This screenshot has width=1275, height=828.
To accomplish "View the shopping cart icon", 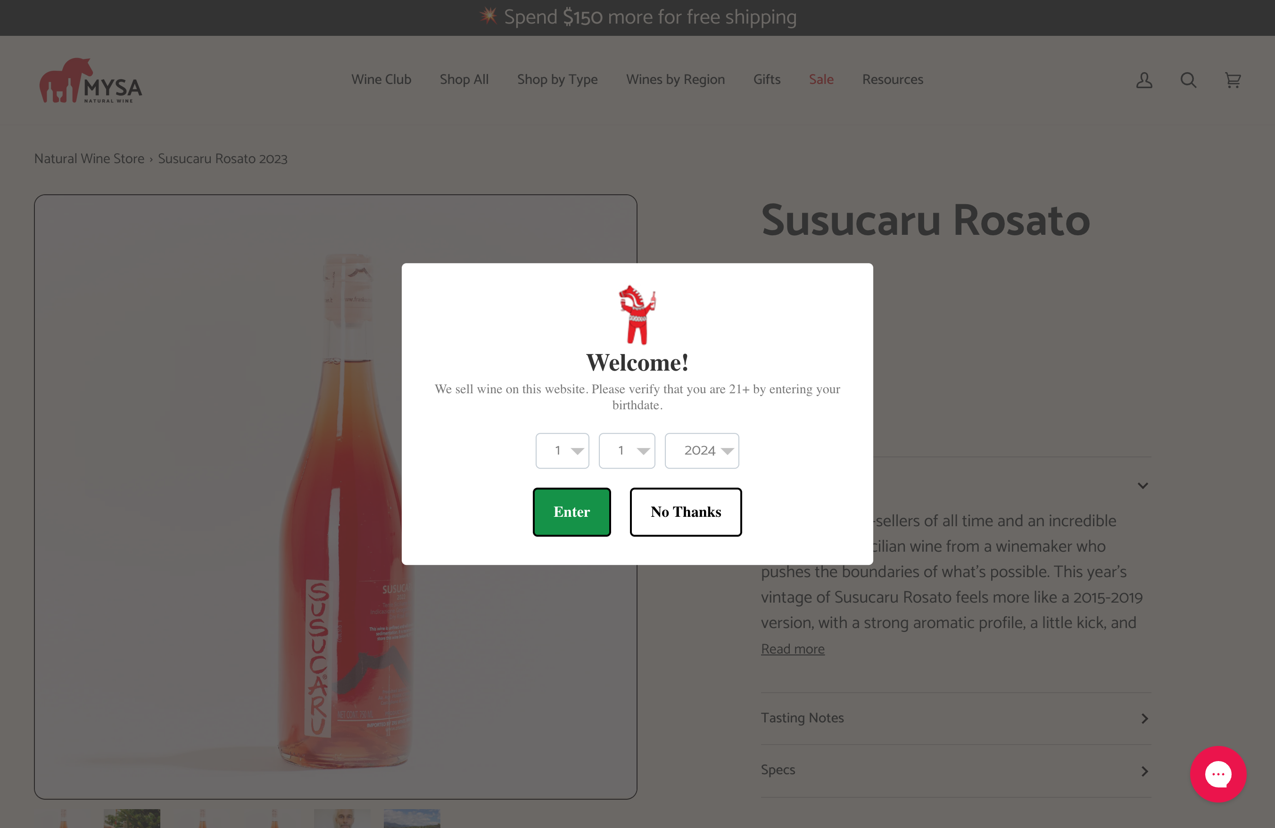I will coord(1232,80).
